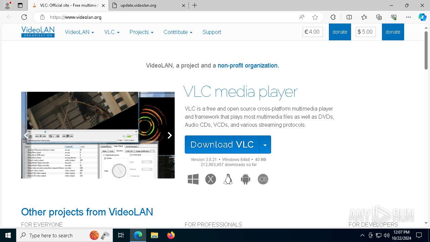Click donate button beside euro amount

point(340,32)
